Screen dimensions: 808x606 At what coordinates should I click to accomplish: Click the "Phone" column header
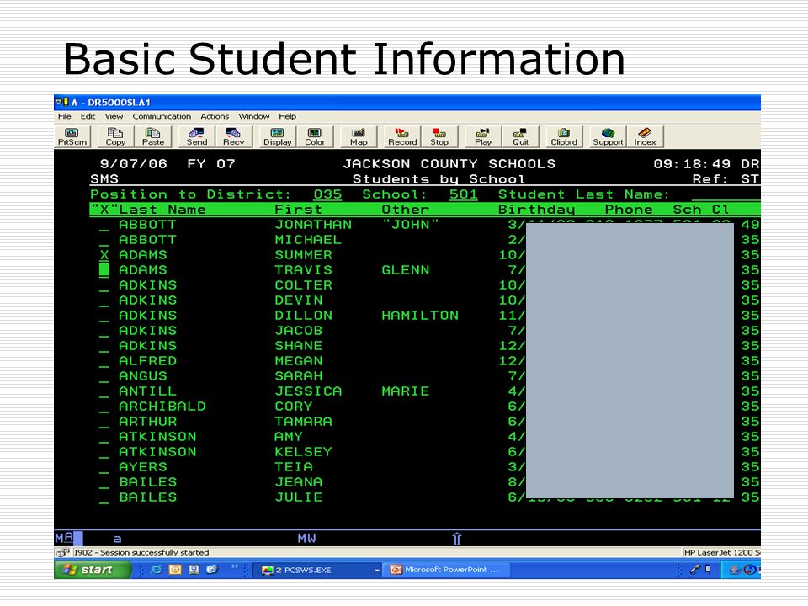click(x=629, y=210)
